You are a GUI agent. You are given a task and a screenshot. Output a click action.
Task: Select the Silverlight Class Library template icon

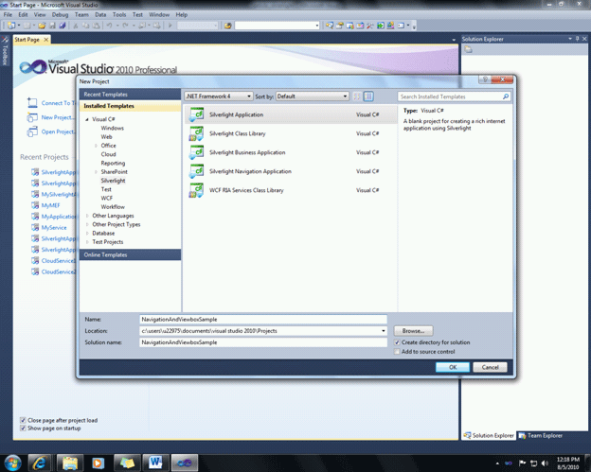click(196, 133)
